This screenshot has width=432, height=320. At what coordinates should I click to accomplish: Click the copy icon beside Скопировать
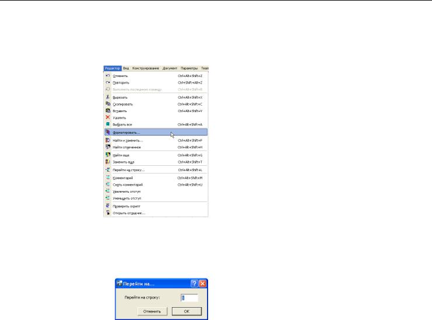coord(108,104)
